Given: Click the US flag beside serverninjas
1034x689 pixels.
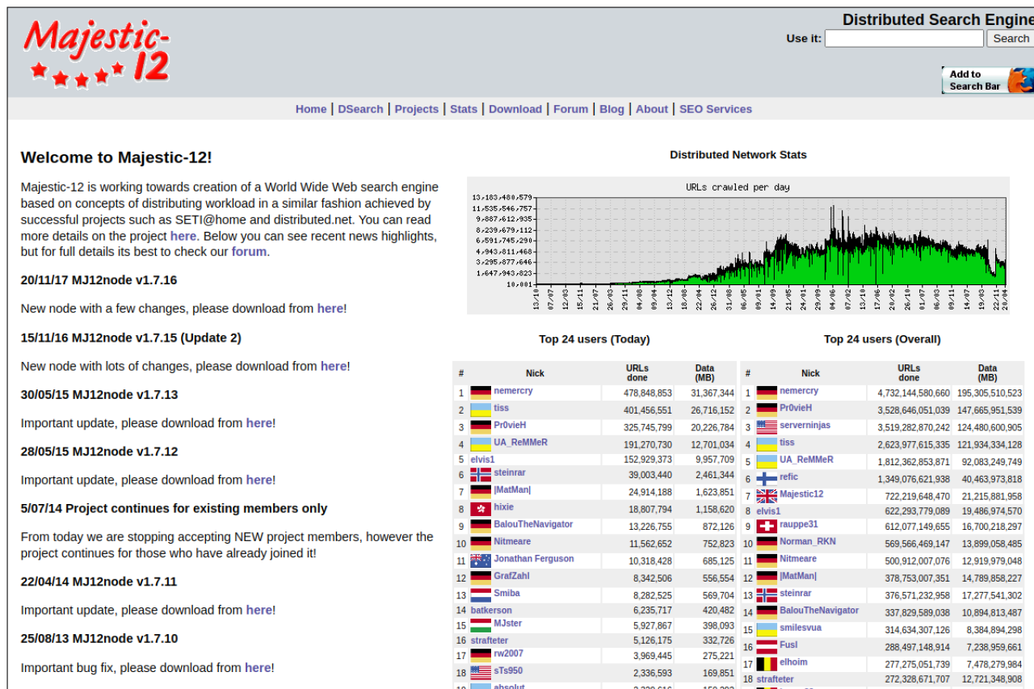Looking at the screenshot, I should tap(767, 427).
